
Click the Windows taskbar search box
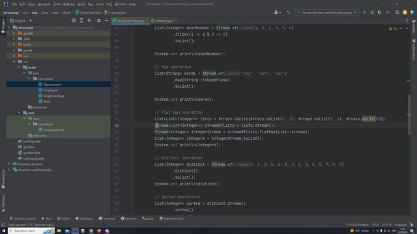[31, 231]
